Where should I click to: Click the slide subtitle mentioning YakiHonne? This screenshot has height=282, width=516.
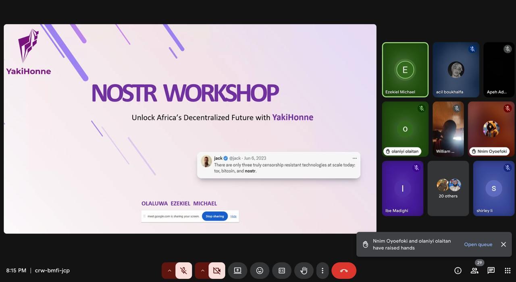point(223,118)
